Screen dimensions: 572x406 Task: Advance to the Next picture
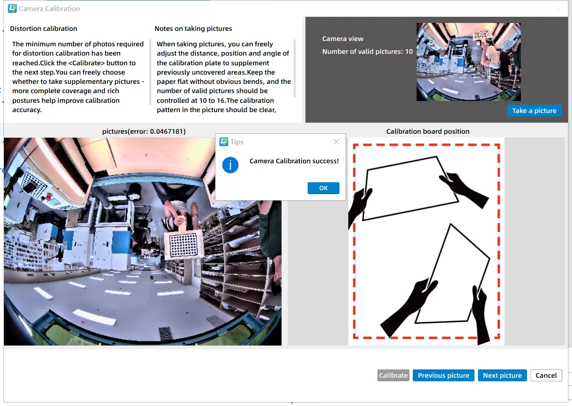(502, 376)
